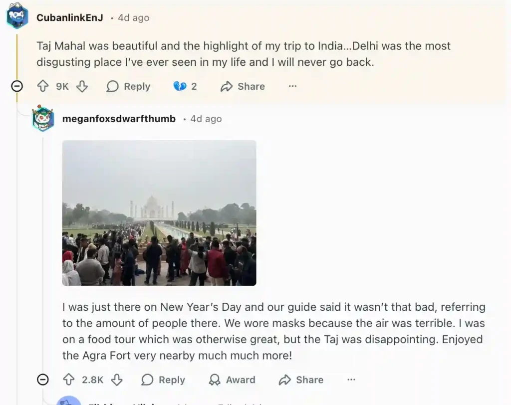
Task: Downvote CubanlinkEnJ's comment
Action: (x=82, y=86)
